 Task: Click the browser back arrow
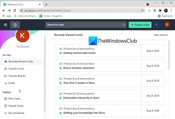(4, 11)
